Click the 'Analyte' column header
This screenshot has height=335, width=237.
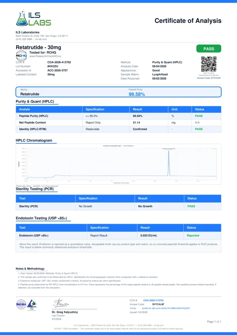[x=24, y=109]
